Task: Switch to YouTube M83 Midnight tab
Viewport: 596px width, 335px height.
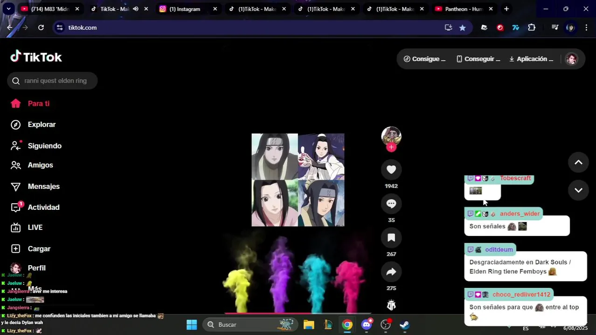Action: (x=50, y=9)
